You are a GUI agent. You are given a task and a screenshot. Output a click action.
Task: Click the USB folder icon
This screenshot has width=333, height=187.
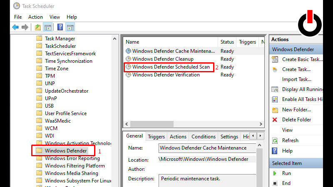coord(39,106)
